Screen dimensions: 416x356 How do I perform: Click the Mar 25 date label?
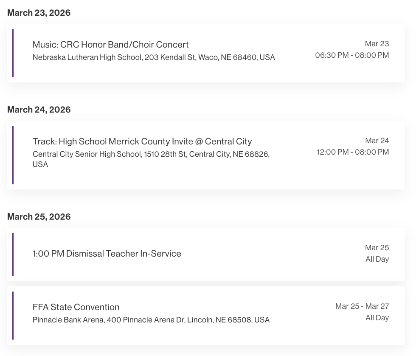(x=377, y=248)
